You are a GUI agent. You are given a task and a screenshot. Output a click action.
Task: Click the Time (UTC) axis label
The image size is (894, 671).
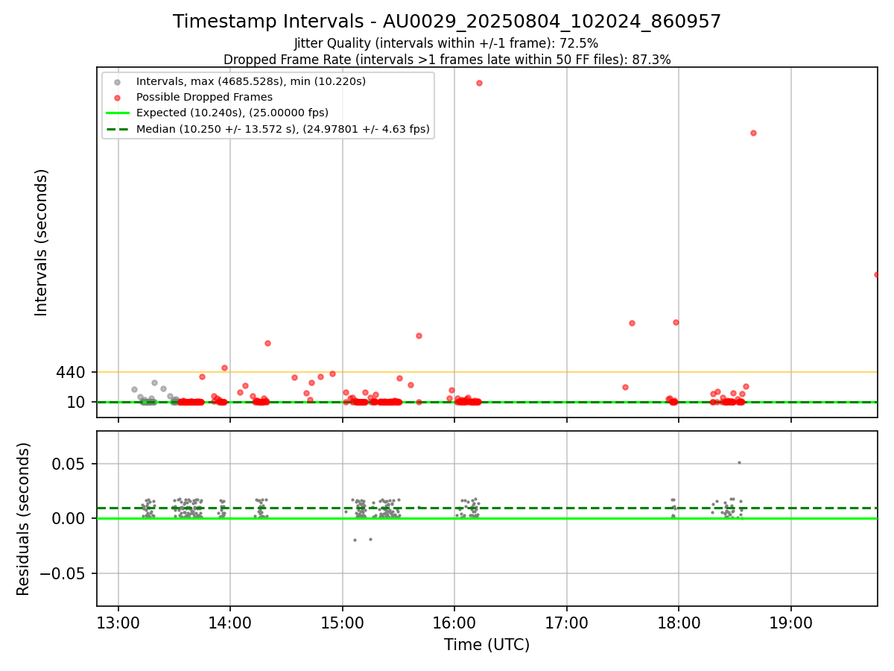coord(486,645)
